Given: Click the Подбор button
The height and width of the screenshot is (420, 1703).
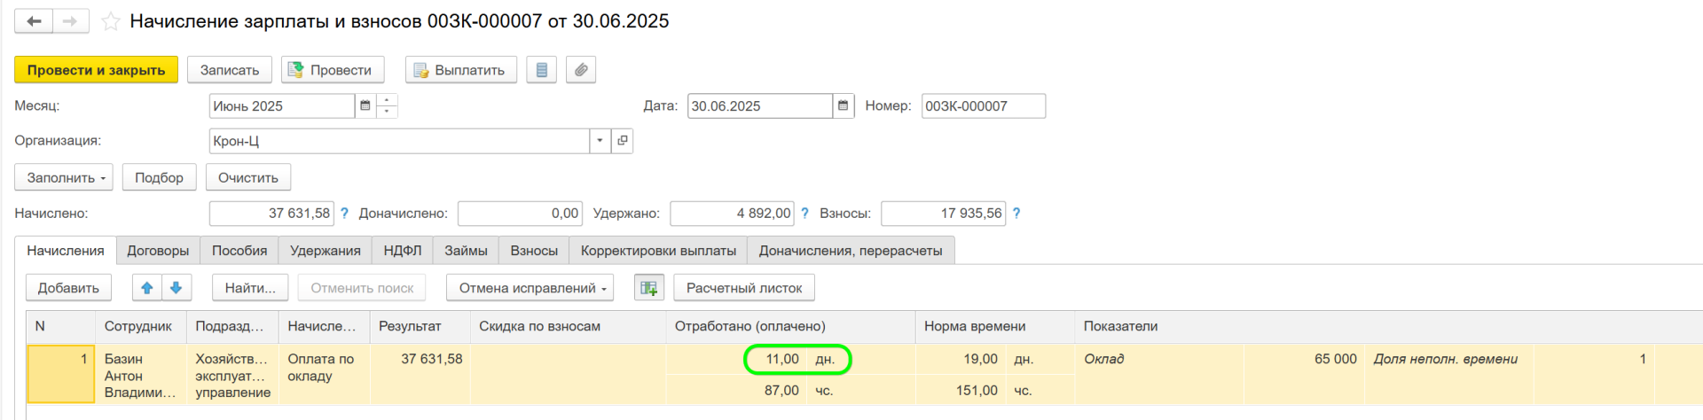Looking at the screenshot, I should pyautogui.click(x=159, y=177).
